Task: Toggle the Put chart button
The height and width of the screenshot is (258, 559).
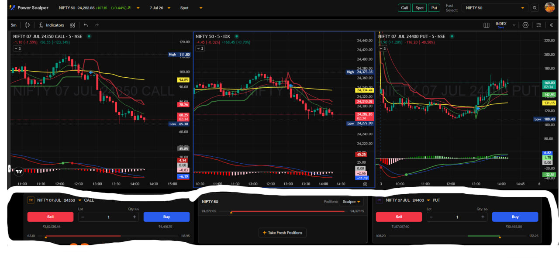Action: tap(434, 8)
